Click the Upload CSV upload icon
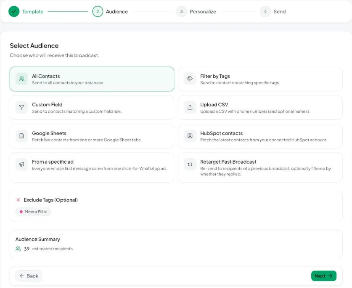 190,107
